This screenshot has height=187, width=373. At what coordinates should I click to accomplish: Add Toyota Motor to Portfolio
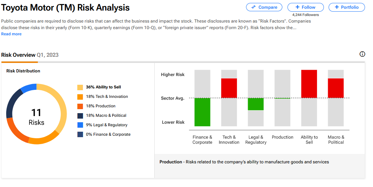click(346, 7)
